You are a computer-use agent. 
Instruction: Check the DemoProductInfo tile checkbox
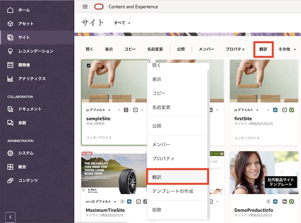click(237, 156)
